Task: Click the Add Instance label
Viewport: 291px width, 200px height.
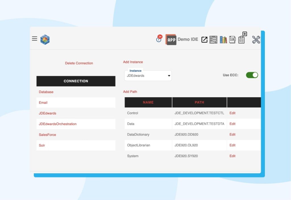Action: (133, 62)
